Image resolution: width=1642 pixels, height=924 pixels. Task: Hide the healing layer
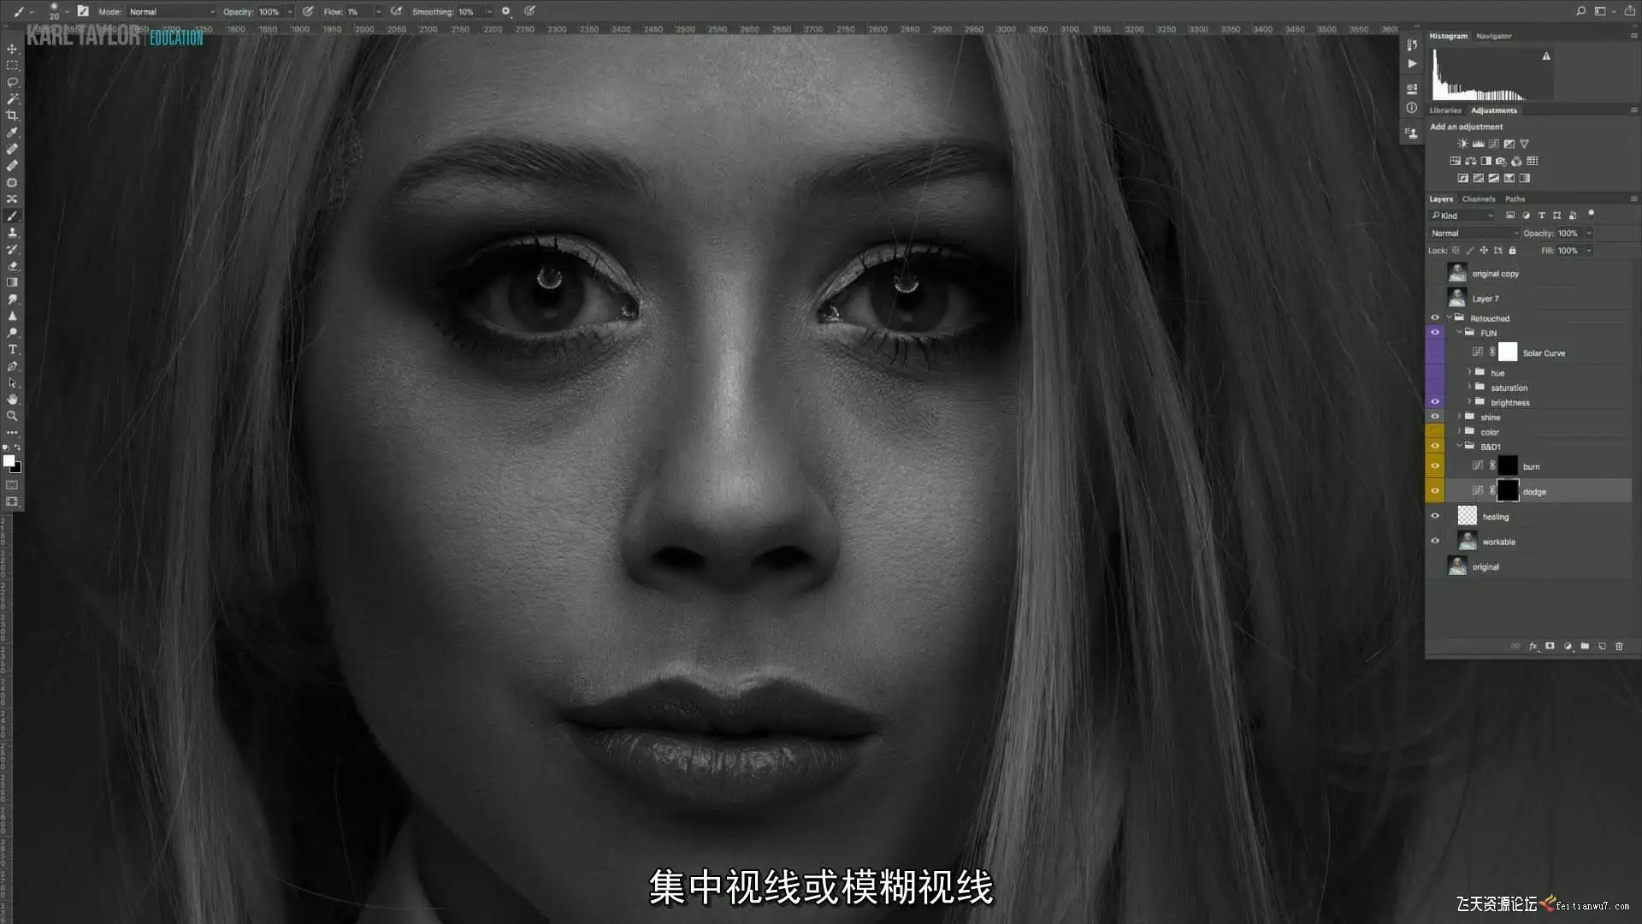tap(1435, 516)
